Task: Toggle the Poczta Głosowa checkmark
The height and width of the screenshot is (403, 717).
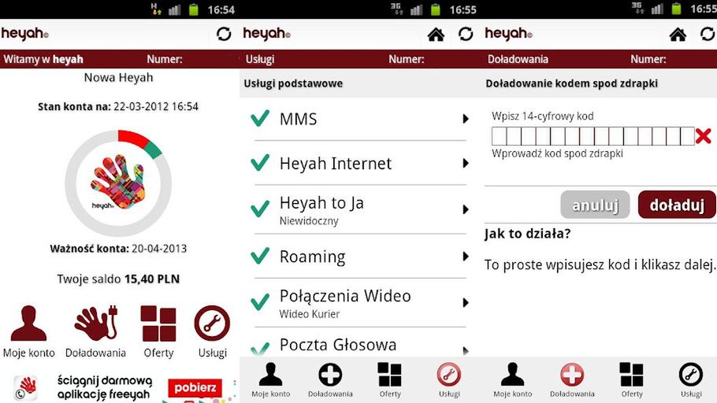Action: (x=260, y=350)
